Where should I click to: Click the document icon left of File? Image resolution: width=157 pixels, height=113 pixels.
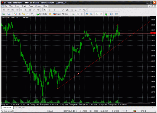(3, 6)
